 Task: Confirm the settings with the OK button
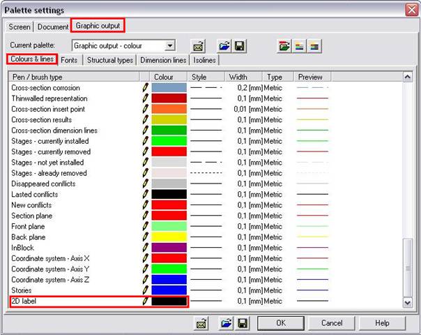(x=281, y=323)
